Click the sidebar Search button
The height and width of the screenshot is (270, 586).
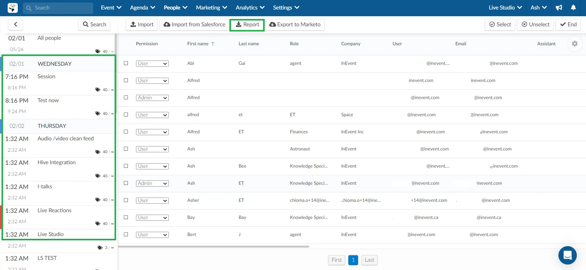click(94, 24)
